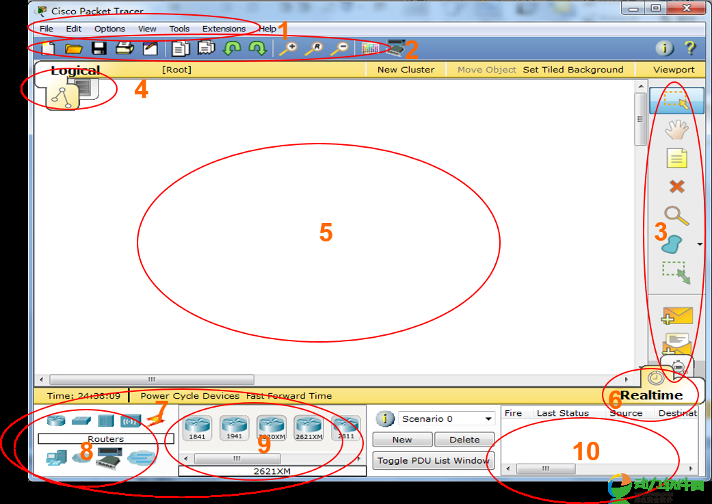Click the workspace horizontal scrollbar
This screenshot has width=712, height=504.
pos(152,380)
